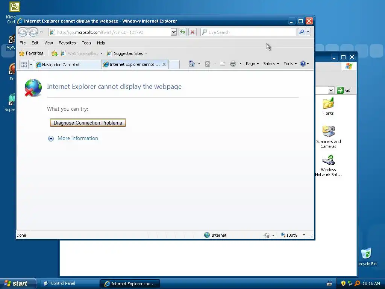The height and width of the screenshot is (289, 385).
Task: Open the Page command bar menu
Action: 252,64
